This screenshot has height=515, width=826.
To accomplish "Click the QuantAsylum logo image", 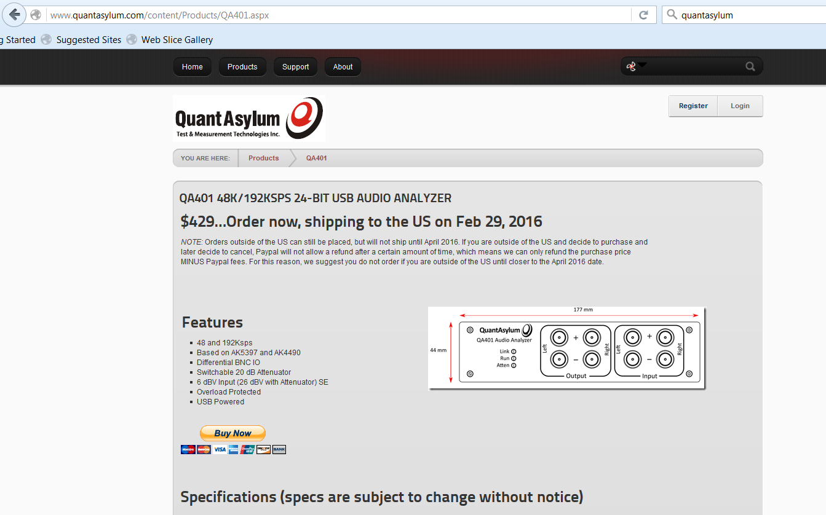I will (249, 118).
